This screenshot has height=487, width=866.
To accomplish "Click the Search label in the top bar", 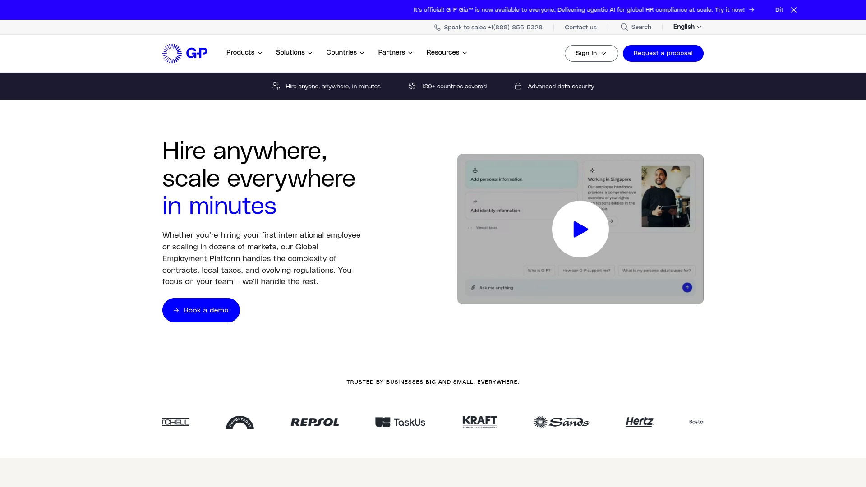I will [x=641, y=27].
